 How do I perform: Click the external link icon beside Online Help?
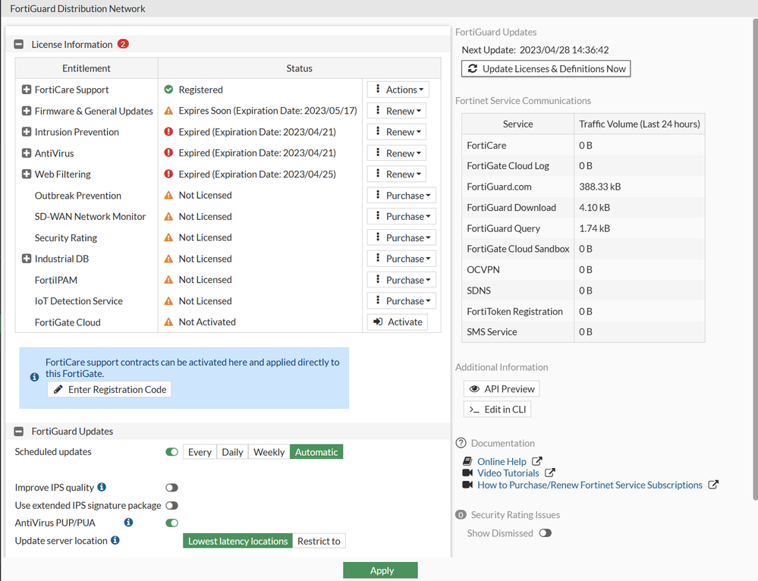coord(537,461)
